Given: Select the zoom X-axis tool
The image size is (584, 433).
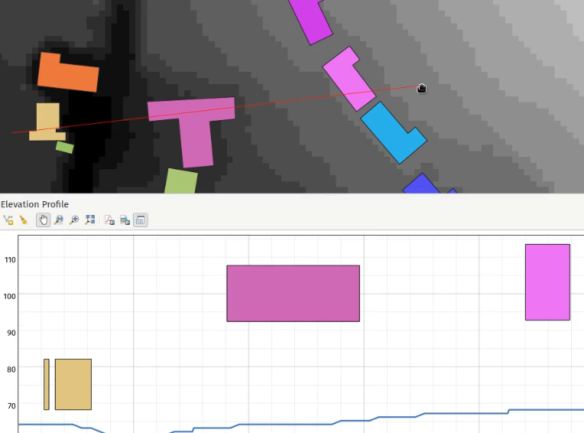Looking at the screenshot, I should (59, 220).
